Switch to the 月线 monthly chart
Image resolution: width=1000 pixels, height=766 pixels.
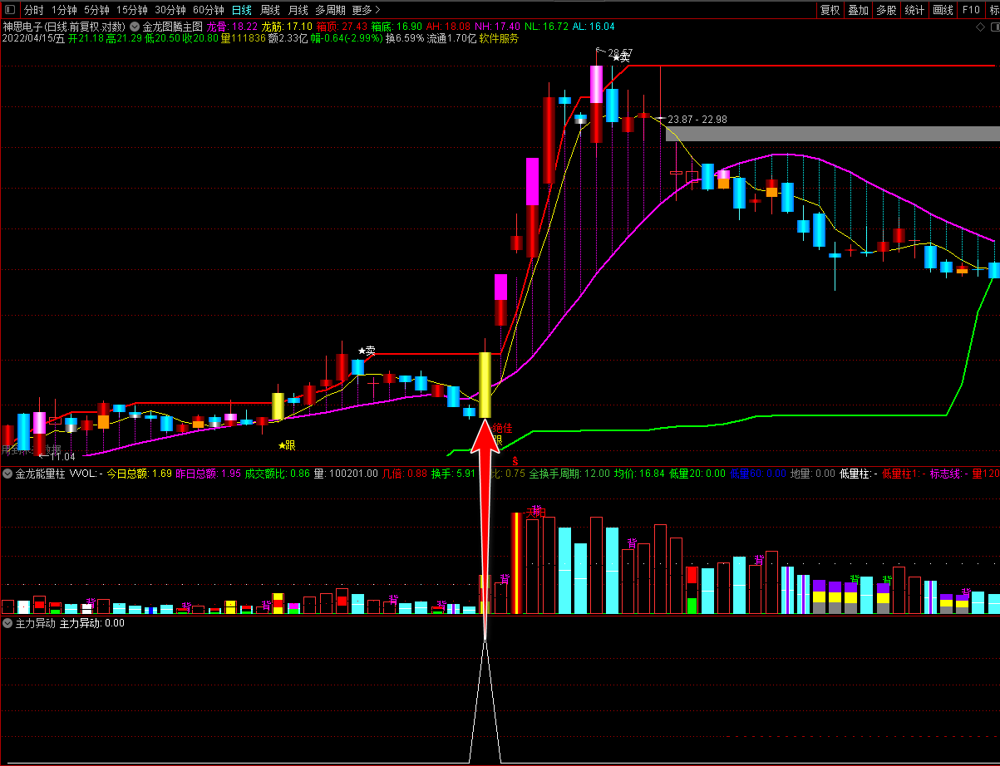point(298,10)
